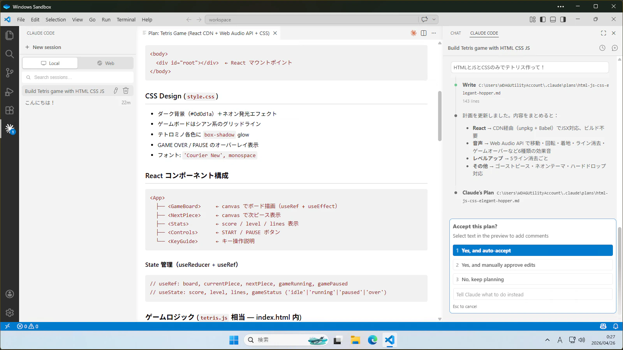
Task: Choose No, keep planning
Action: pos(533,279)
